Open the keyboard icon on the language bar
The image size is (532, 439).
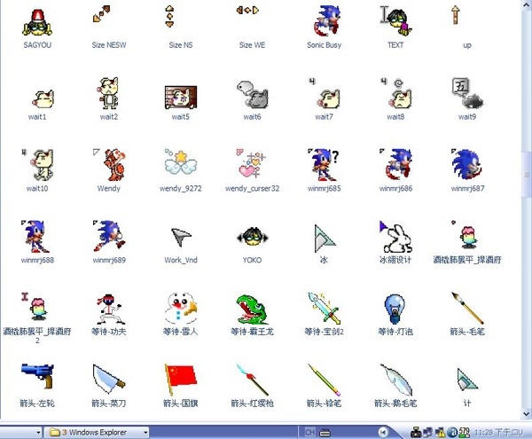[x=325, y=433]
